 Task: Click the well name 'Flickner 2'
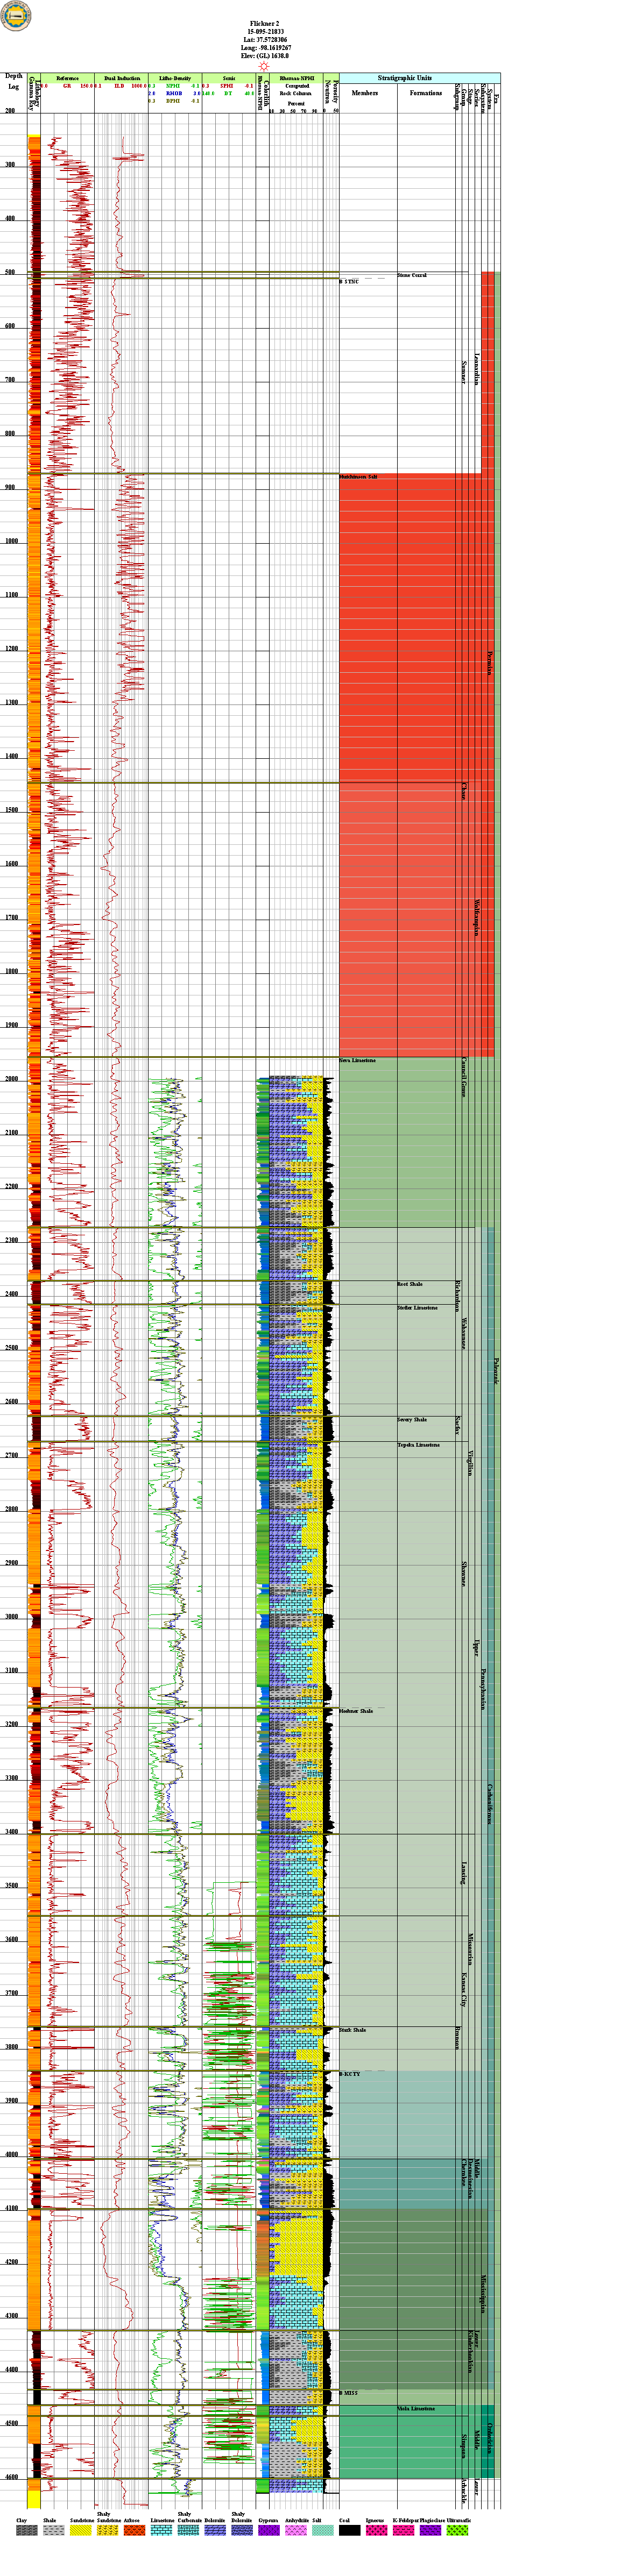(266, 23)
